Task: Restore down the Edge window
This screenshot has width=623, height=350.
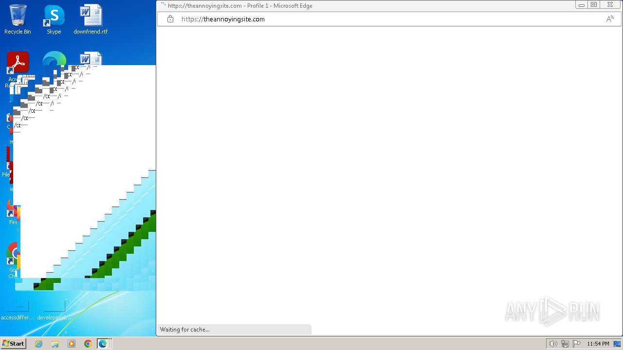Action: tap(594, 5)
